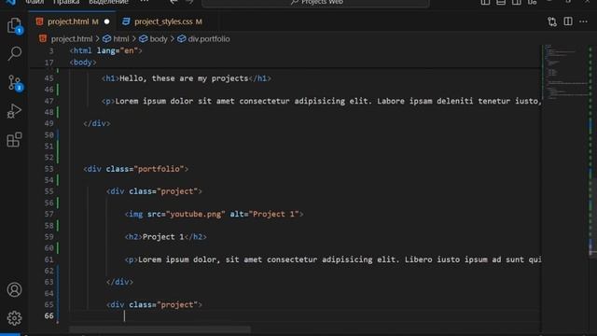The width and height of the screenshot is (597, 336).
Task: Click div class="project" on line 55
Action: point(154,191)
